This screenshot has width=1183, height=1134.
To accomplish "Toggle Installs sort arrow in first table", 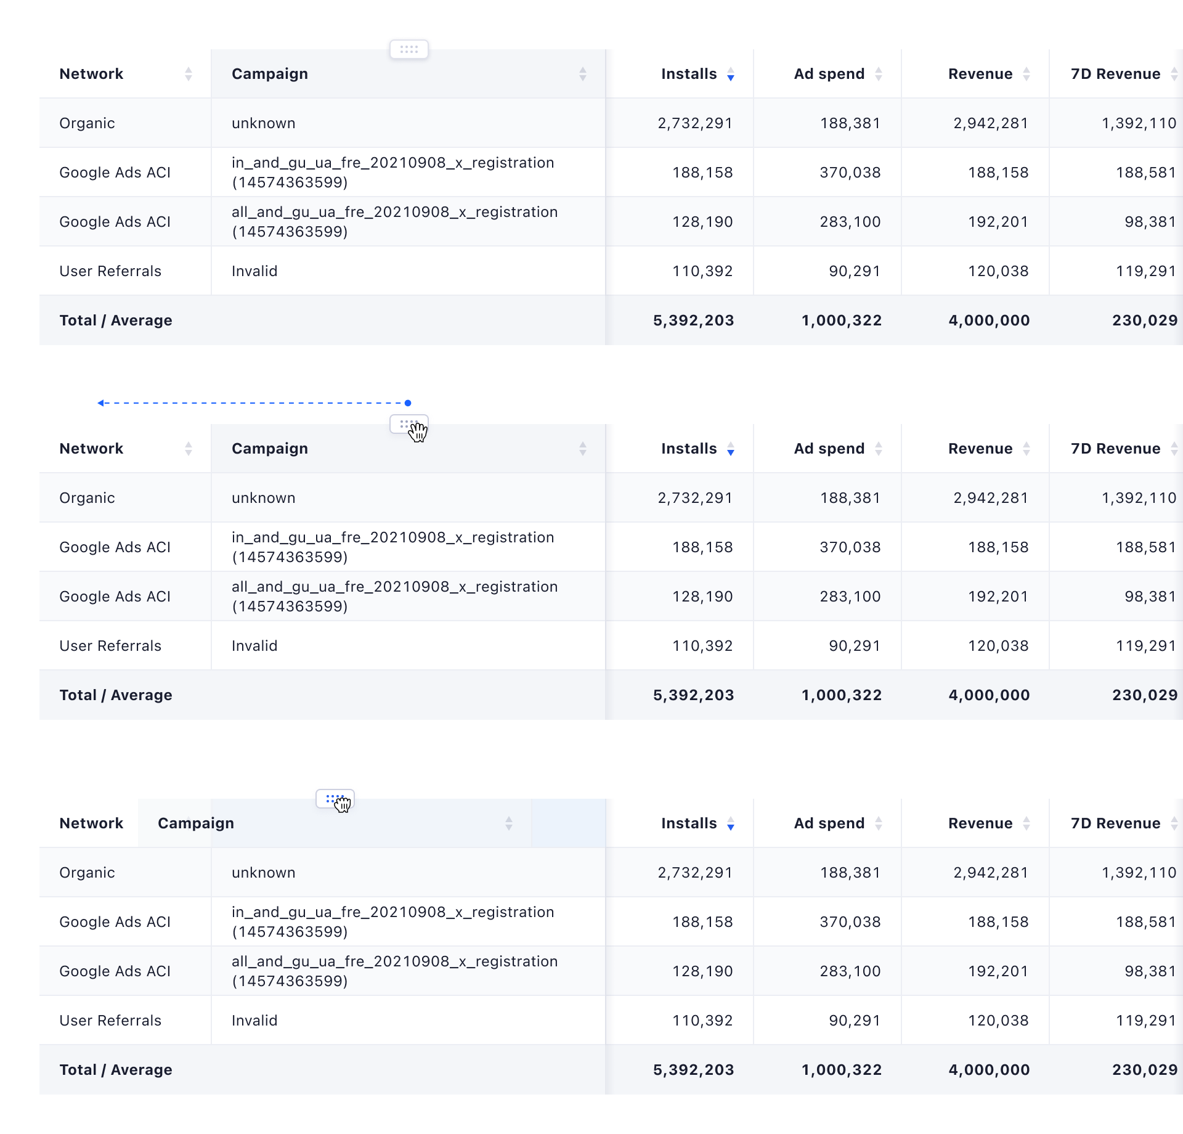I will 731,74.
